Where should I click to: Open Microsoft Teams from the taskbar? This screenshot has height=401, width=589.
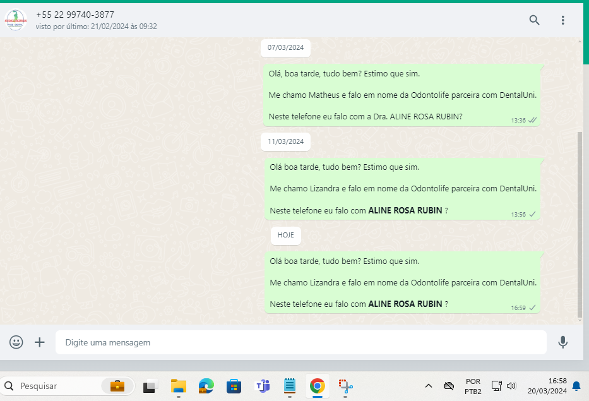coord(262,386)
